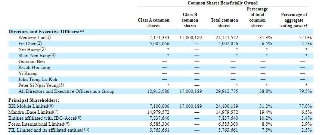Click Entities affiliated with IDG-Accel(8)
The height and width of the screenshot is (135, 322).
(x=43, y=118)
